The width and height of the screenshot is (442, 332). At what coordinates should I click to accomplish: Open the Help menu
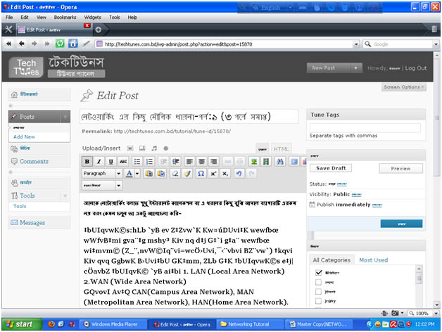(x=132, y=17)
